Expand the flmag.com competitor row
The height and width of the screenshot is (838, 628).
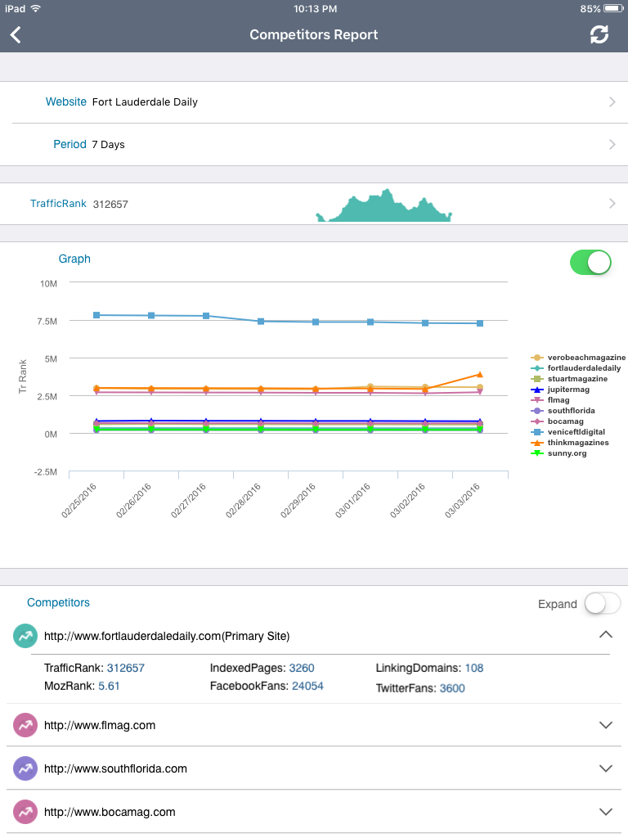point(606,725)
